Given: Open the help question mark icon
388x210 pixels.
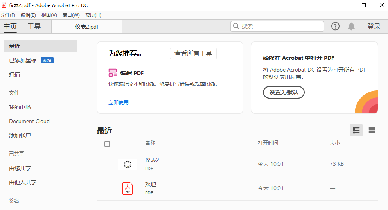Looking at the screenshot, I should pyautogui.click(x=335, y=26).
